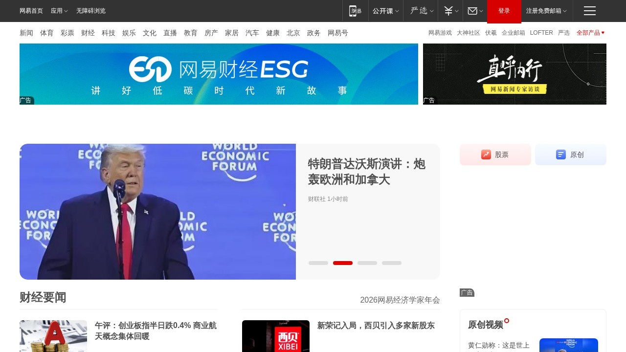The image size is (626, 352).
Task: Select the 体育 navigation tab
Action: tap(47, 33)
